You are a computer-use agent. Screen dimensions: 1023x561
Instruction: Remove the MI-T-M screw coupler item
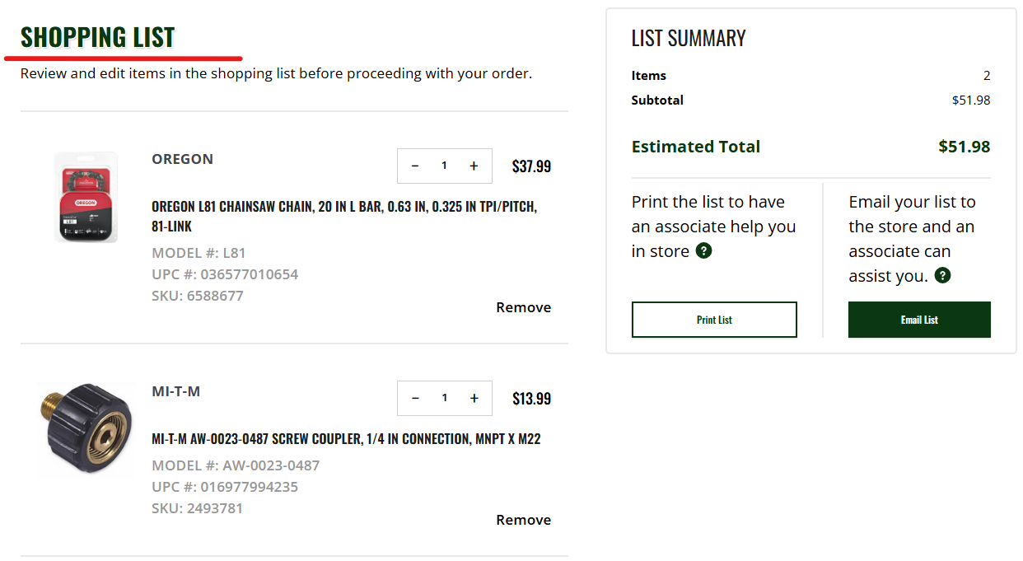[523, 520]
